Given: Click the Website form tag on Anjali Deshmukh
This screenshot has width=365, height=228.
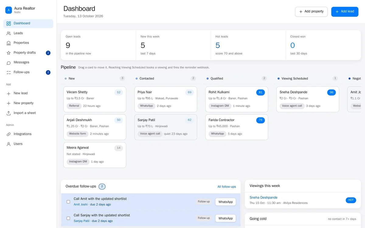Looking at the screenshot, I should [x=78, y=134].
